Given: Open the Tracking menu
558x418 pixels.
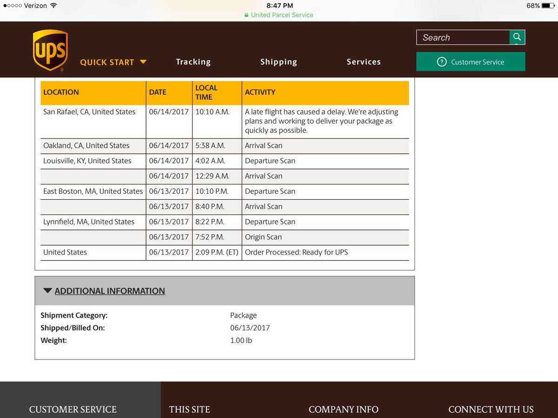Looking at the screenshot, I should coord(193,62).
